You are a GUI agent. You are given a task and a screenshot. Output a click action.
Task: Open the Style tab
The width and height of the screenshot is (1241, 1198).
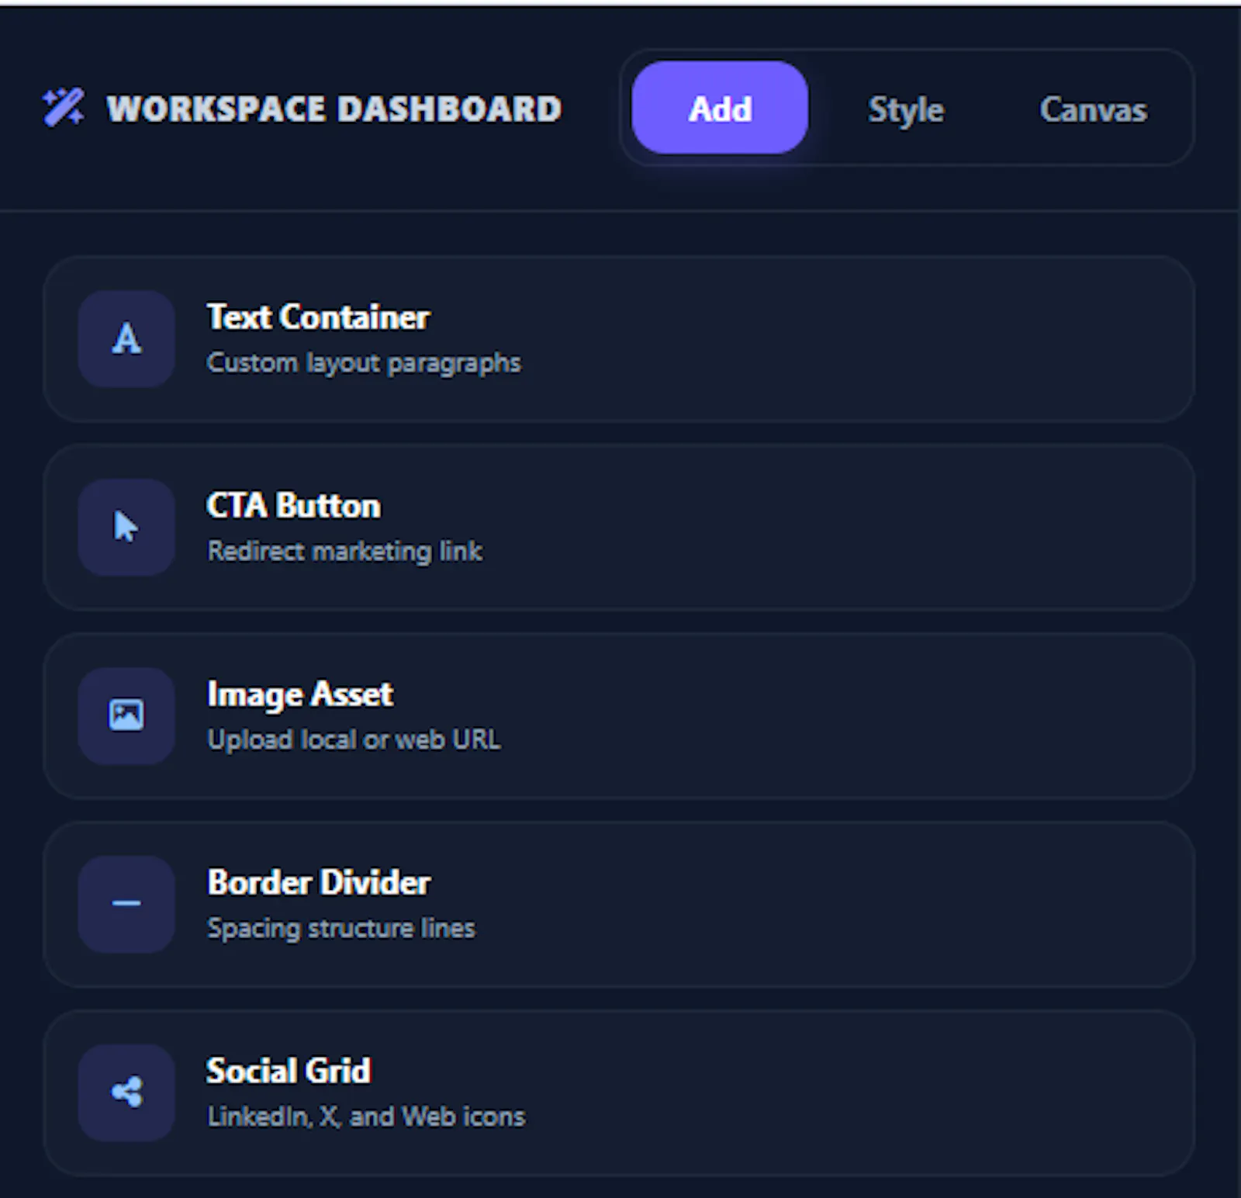tap(906, 109)
